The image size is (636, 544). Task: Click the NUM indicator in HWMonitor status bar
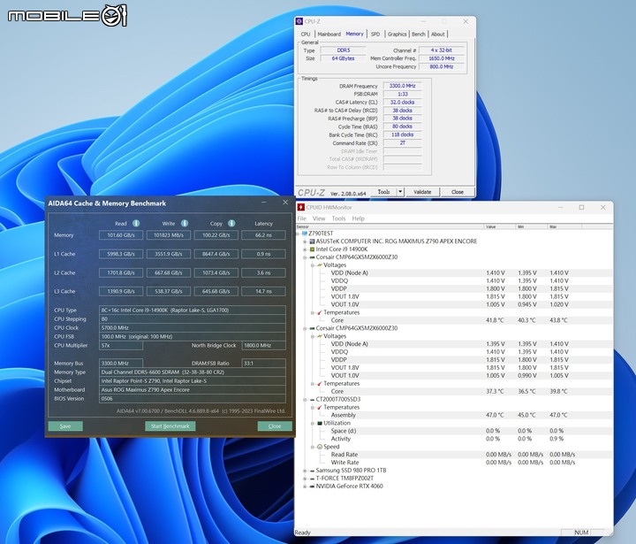[581, 533]
